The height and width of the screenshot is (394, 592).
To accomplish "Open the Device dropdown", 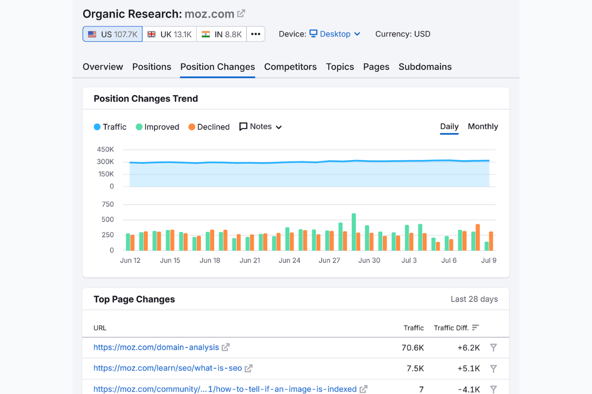I will tap(334, 34).
